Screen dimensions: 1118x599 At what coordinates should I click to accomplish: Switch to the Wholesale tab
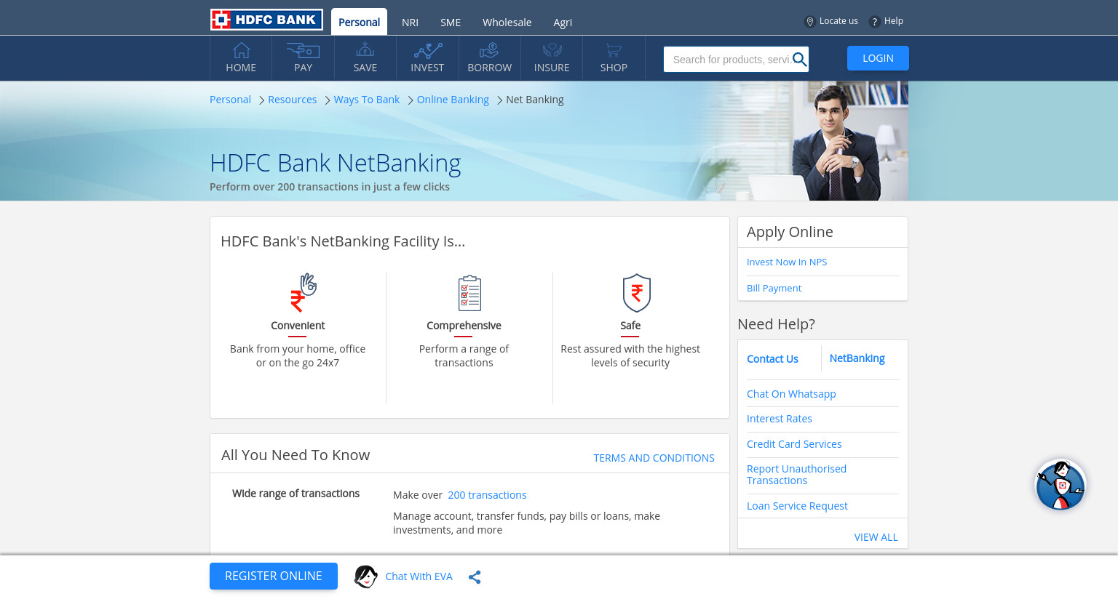pyautogui.click(x=507, y=23)
